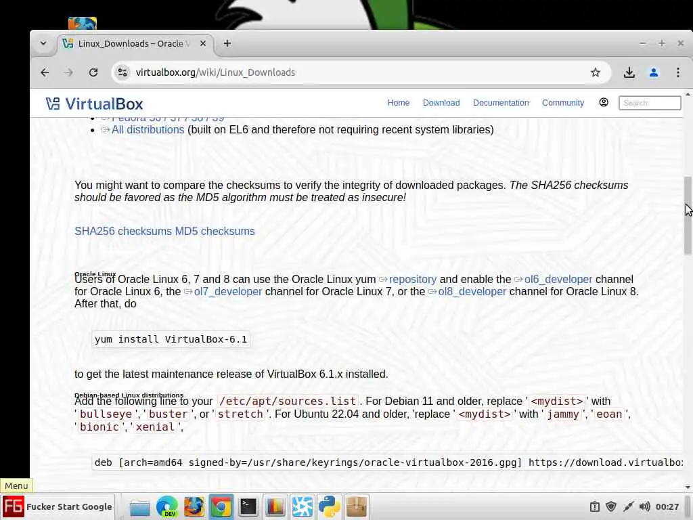Open the Chrome three-dot menu
The width and height of the screenshot is (693, 520).
(678, 72)
